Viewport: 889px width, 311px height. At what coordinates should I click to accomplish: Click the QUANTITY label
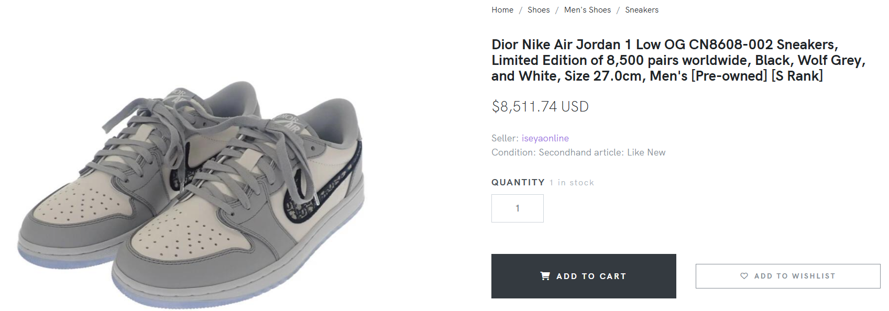pyautogui.click(x=518, y=182)
